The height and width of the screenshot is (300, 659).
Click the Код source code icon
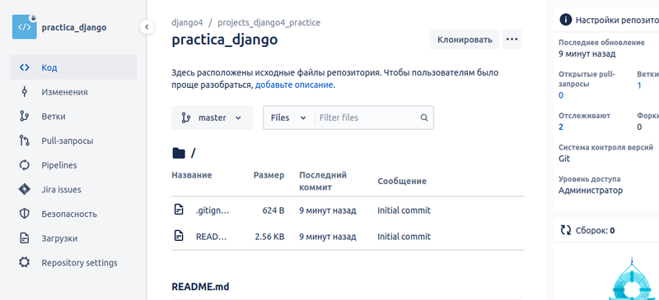(x=25, y=67)
